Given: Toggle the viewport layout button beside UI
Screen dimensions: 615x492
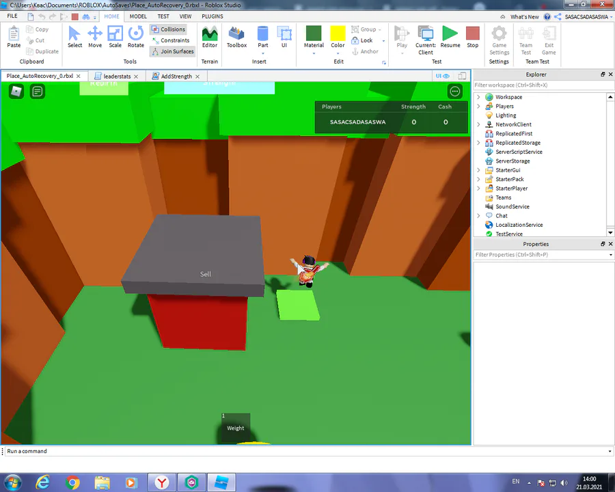Looking at the screenshot, I should point(463,76).
